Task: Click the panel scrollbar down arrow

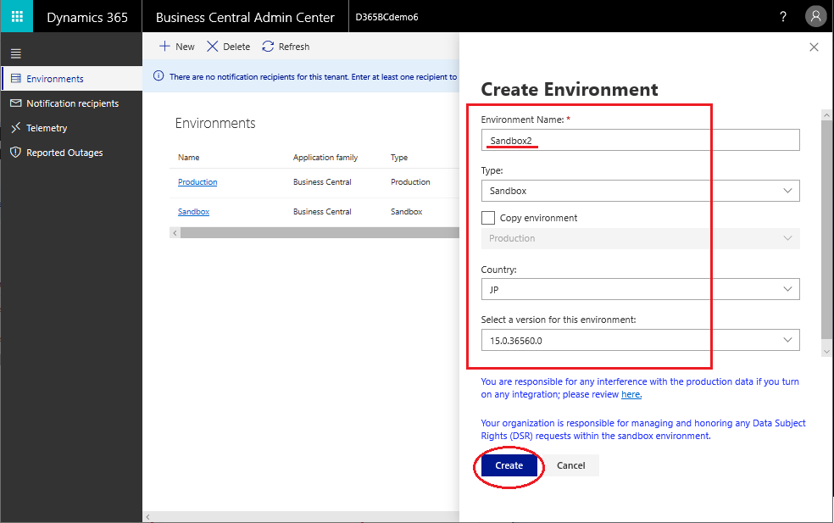Action: pyautogui.click(x=826, y=351)
